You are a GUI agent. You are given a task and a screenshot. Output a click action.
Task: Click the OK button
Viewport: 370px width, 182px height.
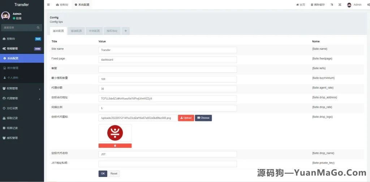(103, 173)
